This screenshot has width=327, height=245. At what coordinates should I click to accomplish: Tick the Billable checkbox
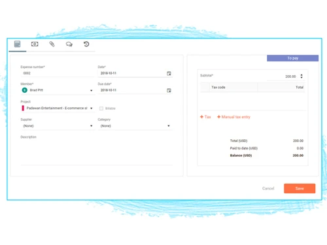tap(101, 108)
